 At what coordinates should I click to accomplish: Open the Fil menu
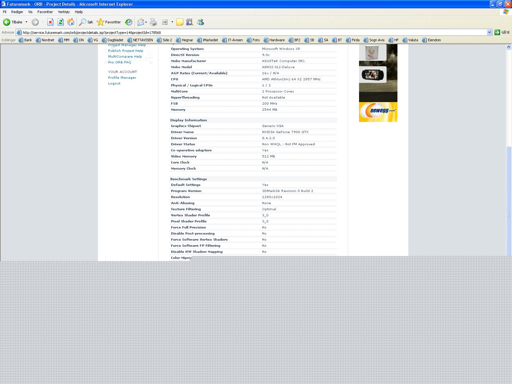[5, 12]
